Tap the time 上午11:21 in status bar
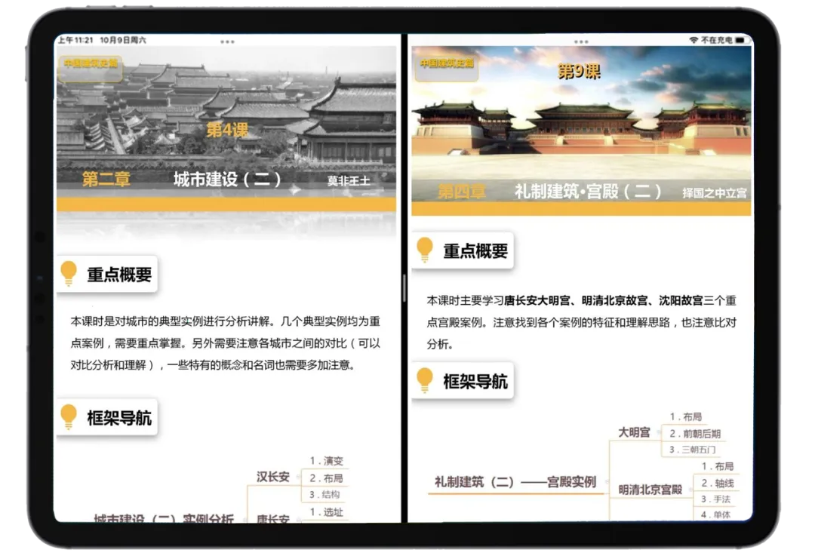 [75, 40]
